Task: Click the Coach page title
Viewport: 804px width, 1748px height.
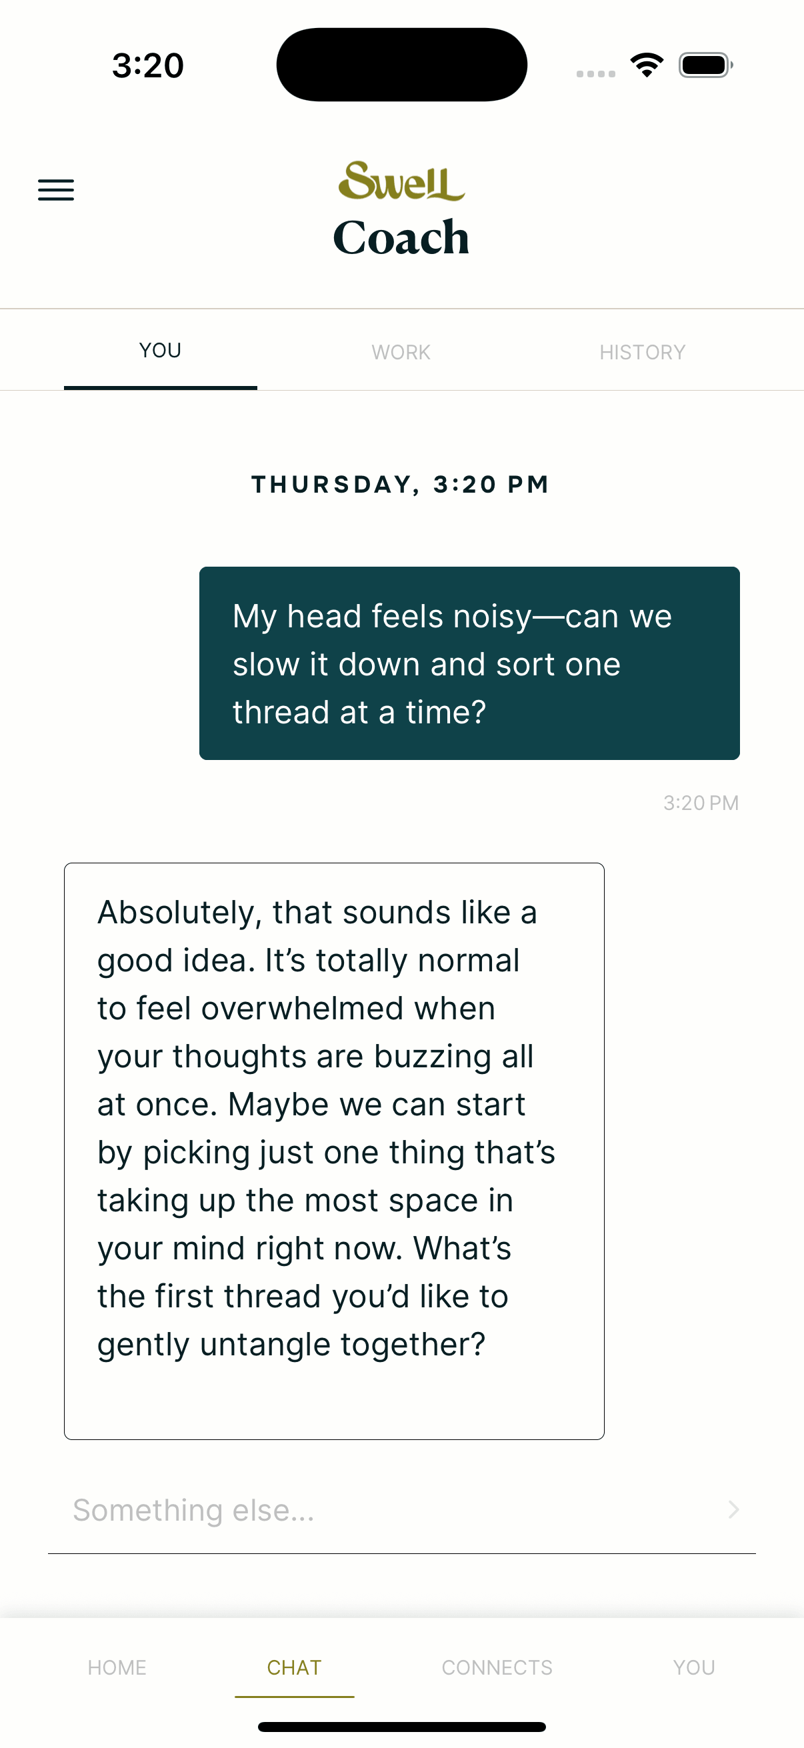Action: (401, 237)
